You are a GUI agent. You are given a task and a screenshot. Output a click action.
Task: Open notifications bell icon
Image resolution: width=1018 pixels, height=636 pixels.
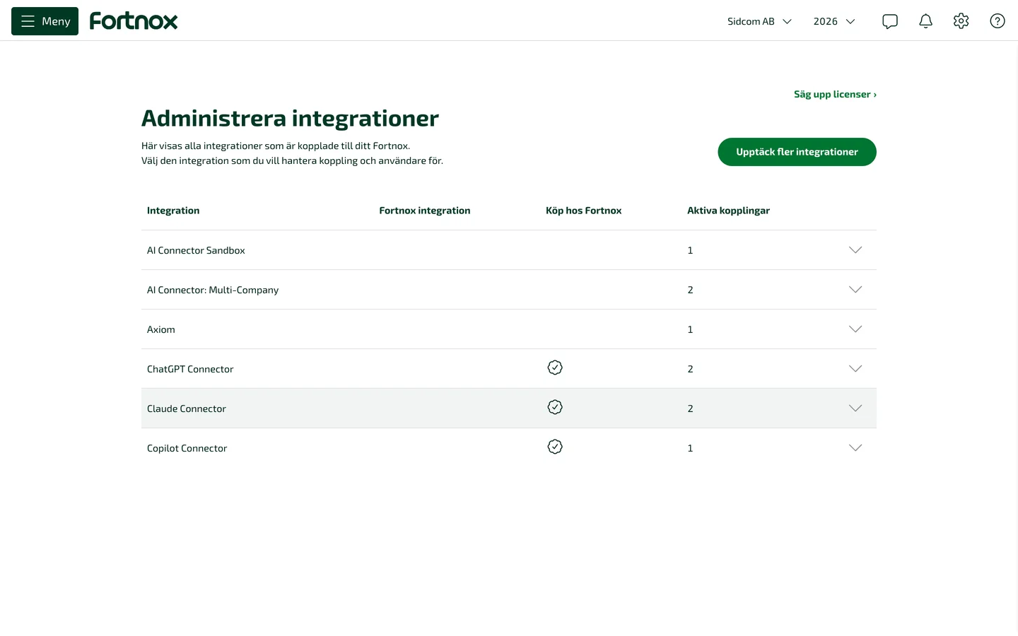tap(925, 21)
